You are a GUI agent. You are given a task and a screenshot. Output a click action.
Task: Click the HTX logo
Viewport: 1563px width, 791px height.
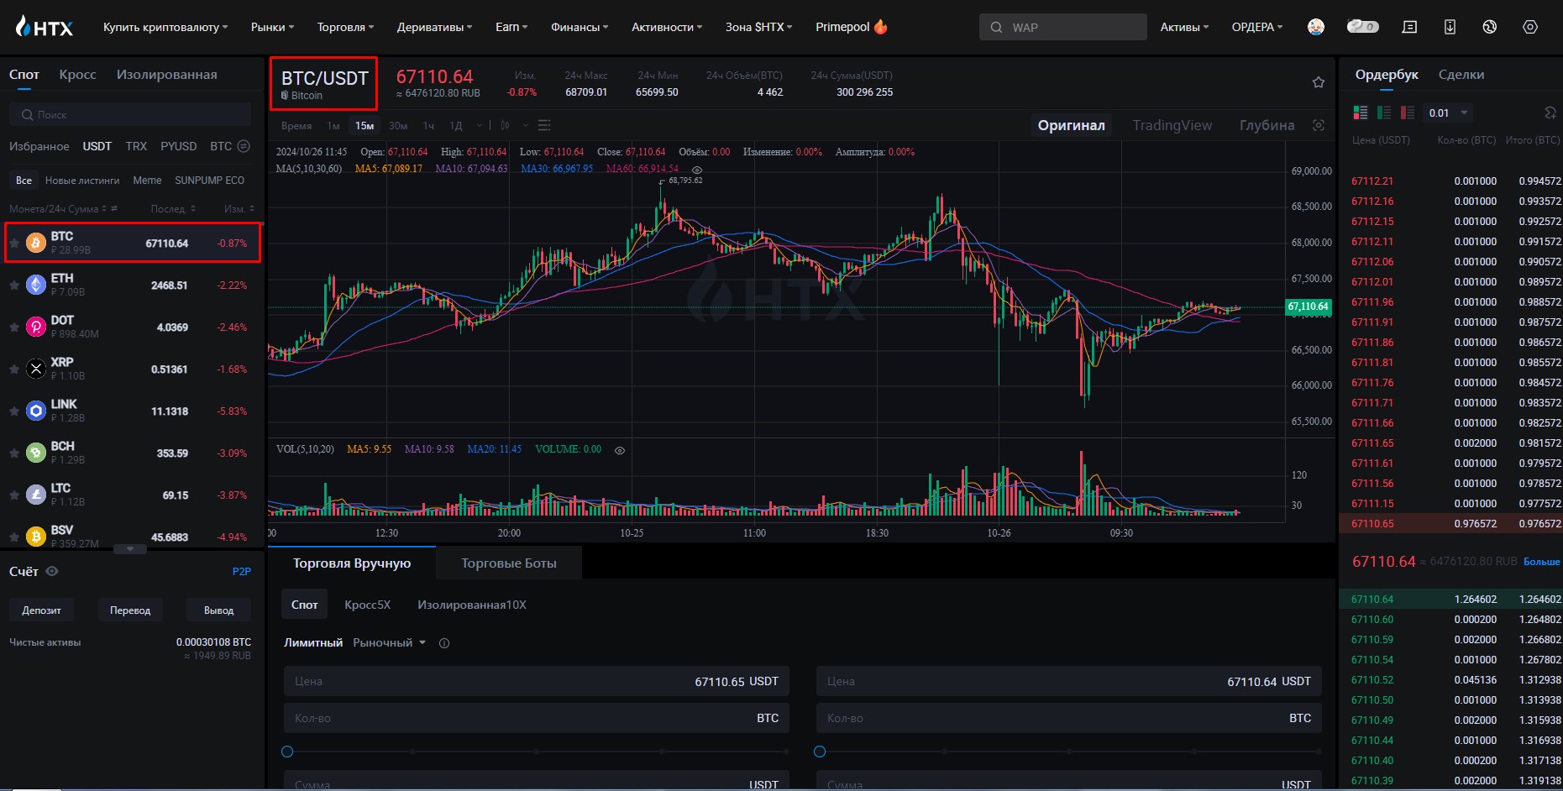45,27
